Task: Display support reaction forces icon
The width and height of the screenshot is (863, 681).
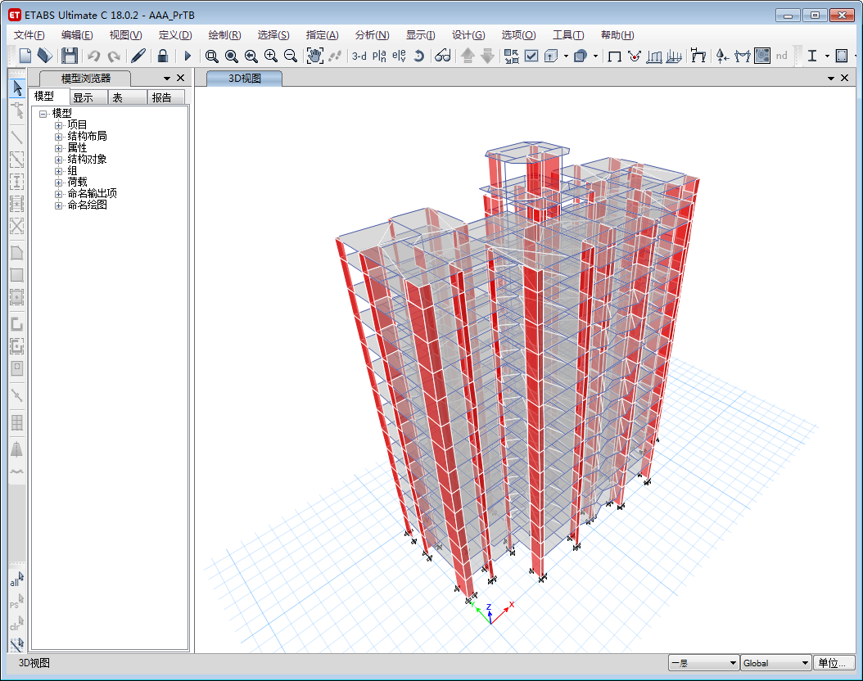Action: [x=723, y=56]
